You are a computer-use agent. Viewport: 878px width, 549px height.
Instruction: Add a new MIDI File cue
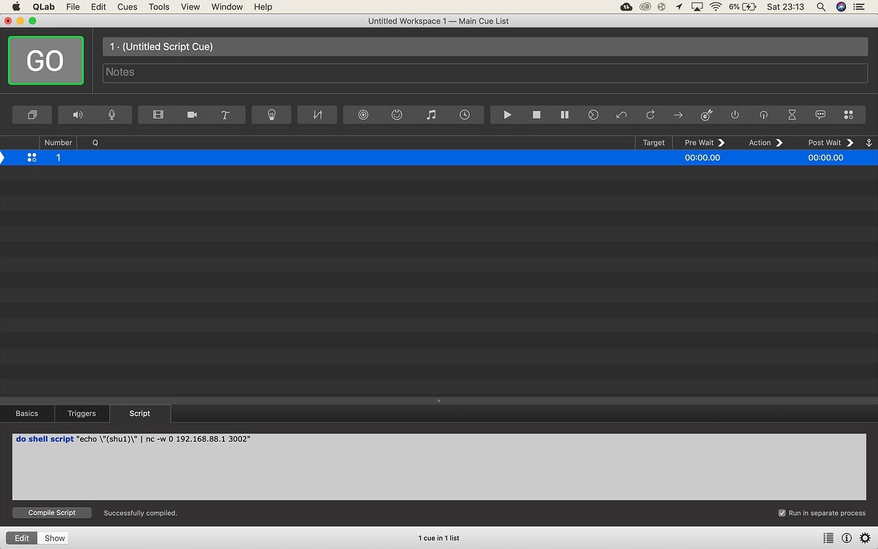431,115
